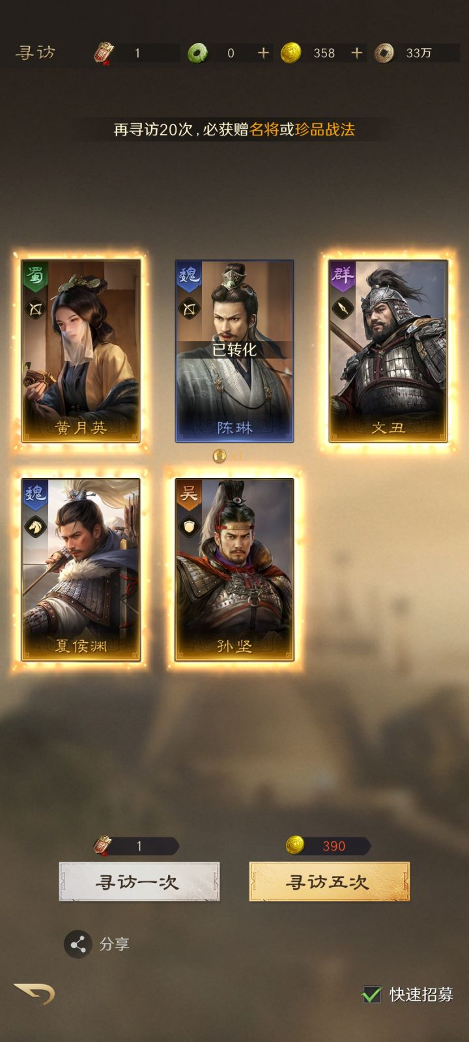Tap the gold coin icon above 寻访五次
Screen dimensions: 469x1042
coord(295,845)
